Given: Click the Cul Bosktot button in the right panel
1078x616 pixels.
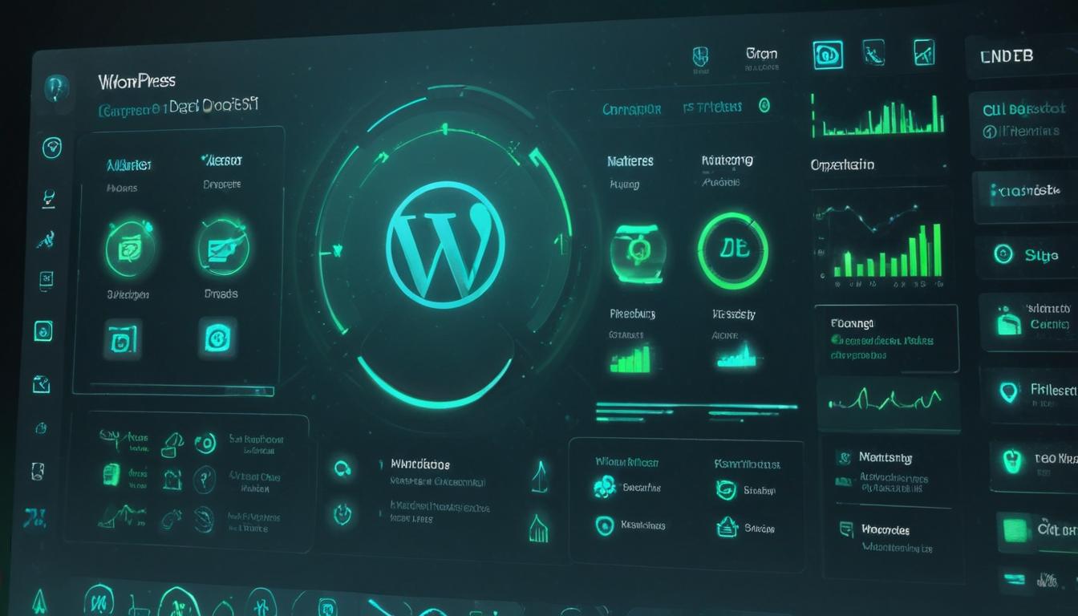Looking at the screenshot, I should tap(1023, 108).
